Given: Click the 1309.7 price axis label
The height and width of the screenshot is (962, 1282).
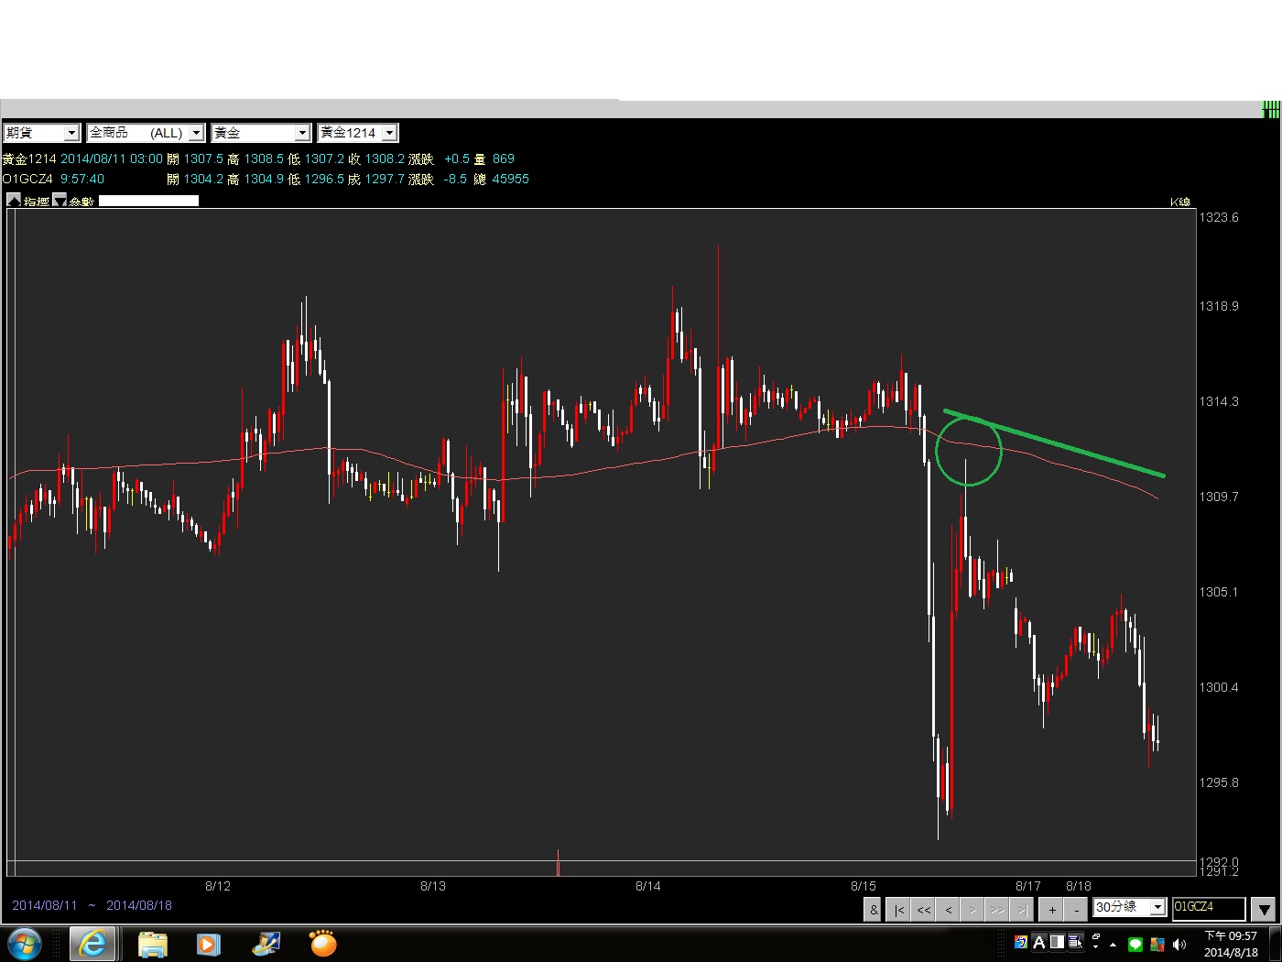Looking at the screenshot, I should point(1219,497).
